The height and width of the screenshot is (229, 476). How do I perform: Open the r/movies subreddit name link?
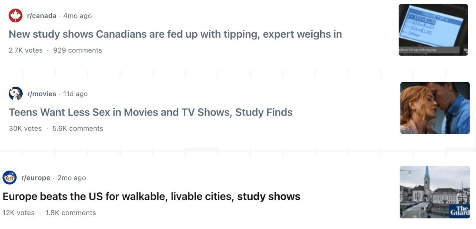42,94
